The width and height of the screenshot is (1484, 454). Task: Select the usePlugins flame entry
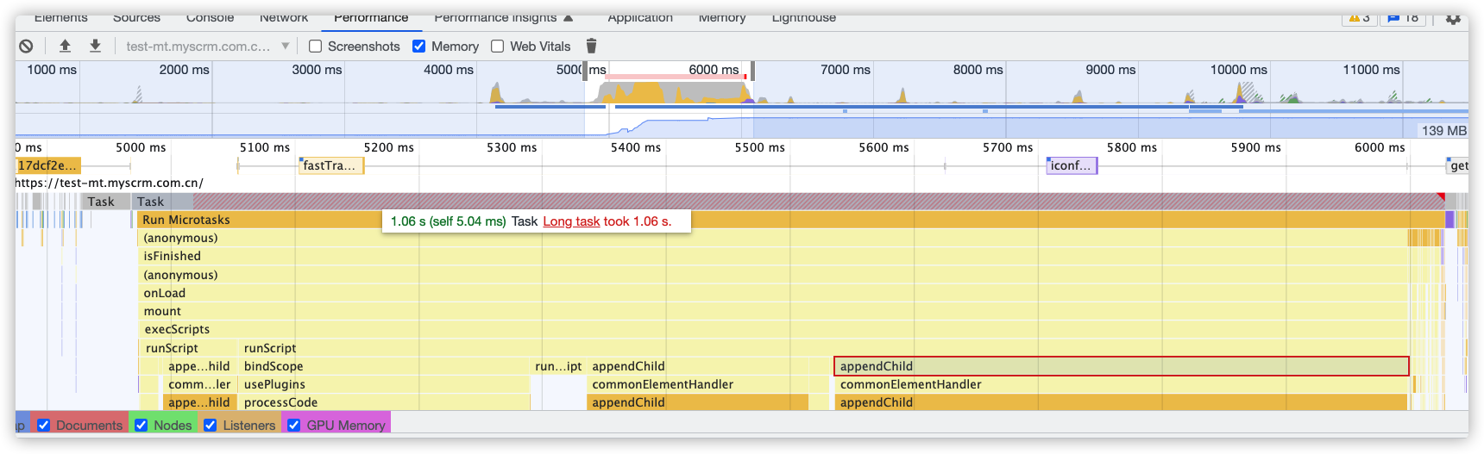(385, 384)
